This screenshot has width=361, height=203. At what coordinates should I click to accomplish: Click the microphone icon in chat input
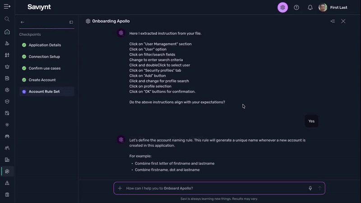[x=310, y=188]
